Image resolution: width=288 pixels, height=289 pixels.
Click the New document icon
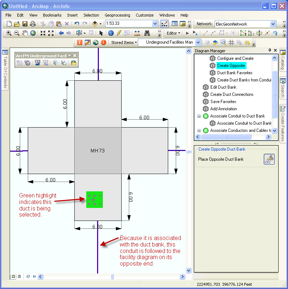pos(9,24)
